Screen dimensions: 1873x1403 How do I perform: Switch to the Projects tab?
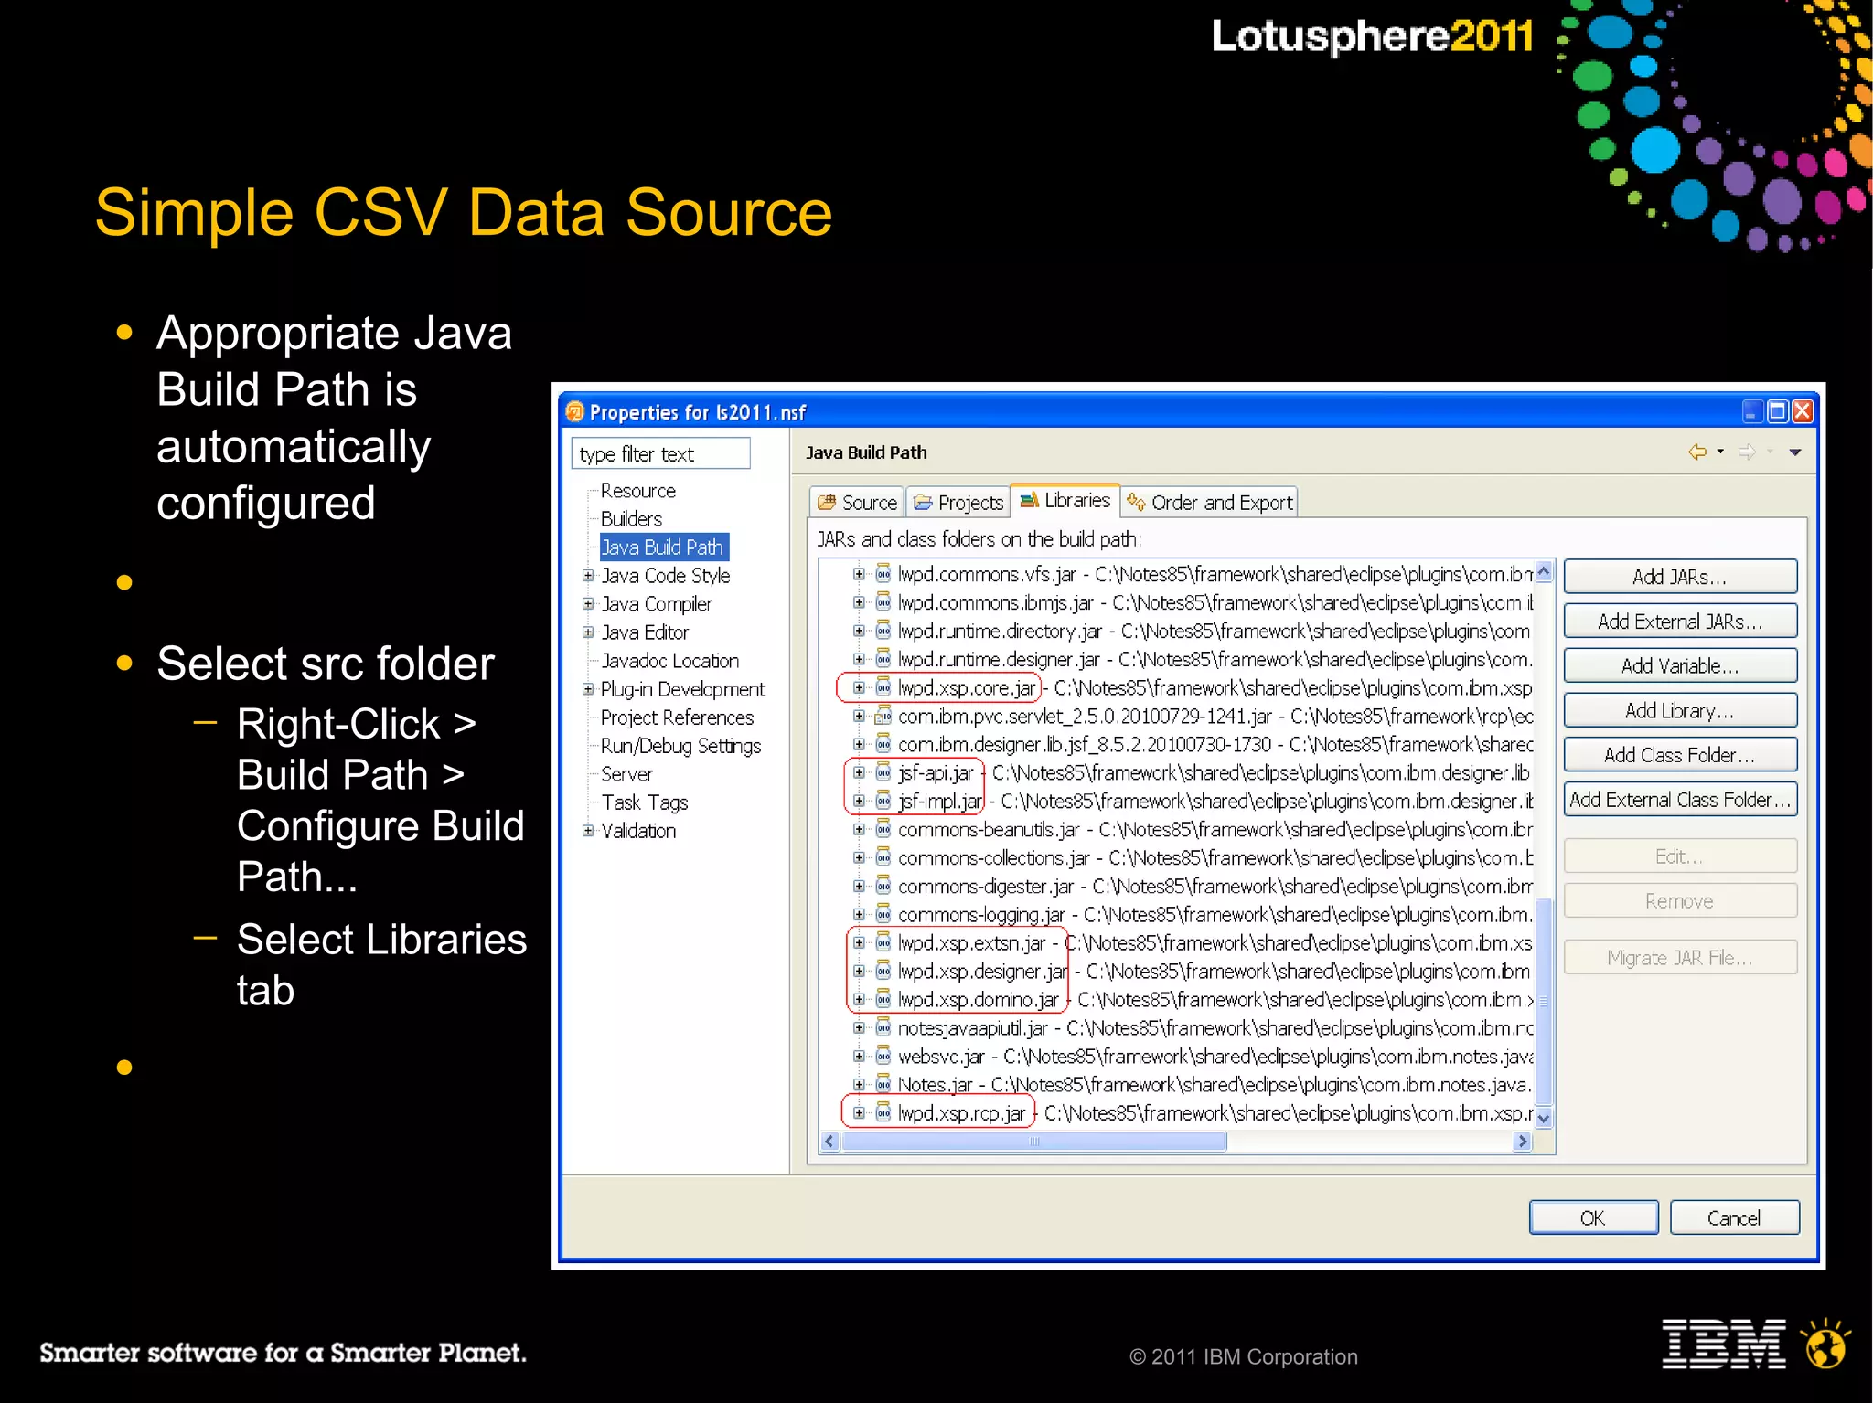pyautogui.click(x=958, y=502)
